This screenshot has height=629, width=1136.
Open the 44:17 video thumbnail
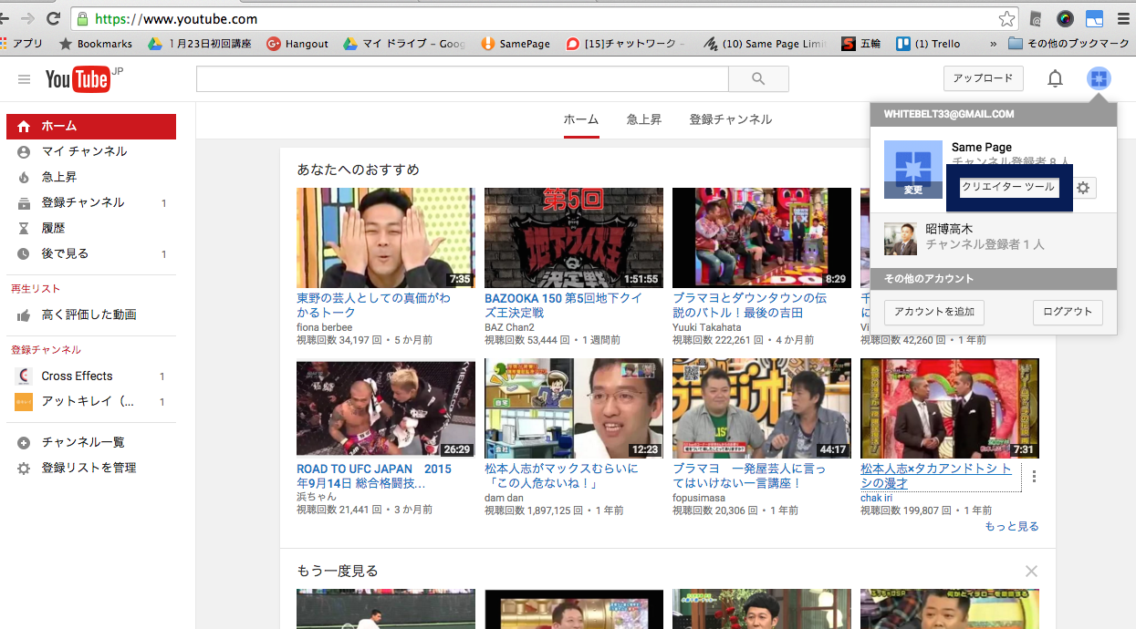point(762,408)
